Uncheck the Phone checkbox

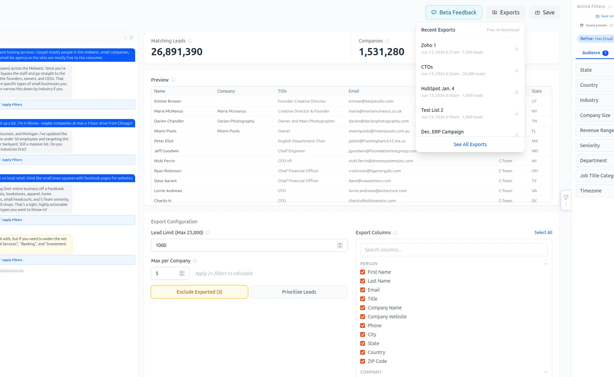[x=363, y=326]
